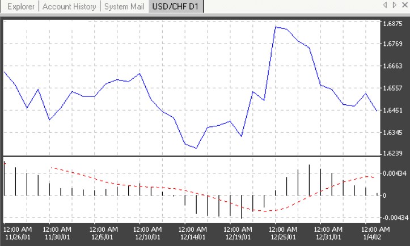Open the Account History tab
This screenshot has height=246, width=410.
[x=69, y=6]
